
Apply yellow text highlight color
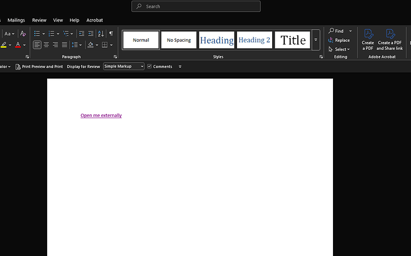click(4, 45)
